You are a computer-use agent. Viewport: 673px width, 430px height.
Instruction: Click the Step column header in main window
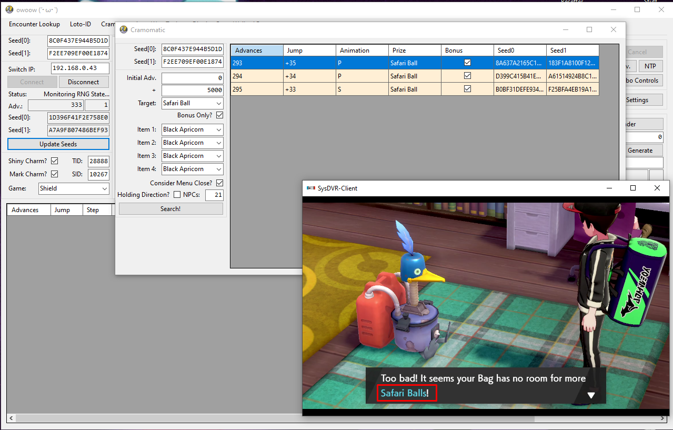(97, 210)
